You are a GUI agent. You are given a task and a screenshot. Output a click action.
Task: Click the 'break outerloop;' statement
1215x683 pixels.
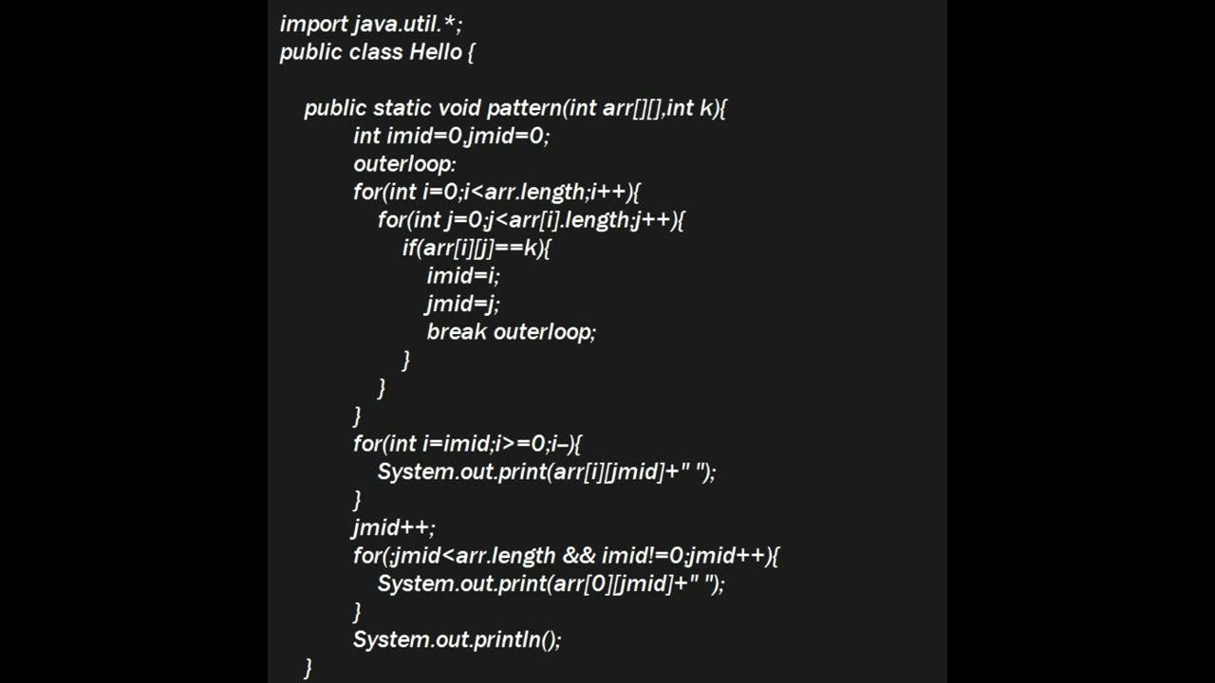(511, 332)
